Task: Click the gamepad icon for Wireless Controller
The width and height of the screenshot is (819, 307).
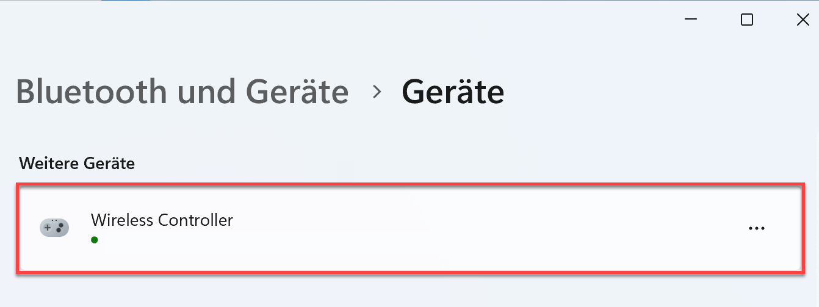Action: [54, 228]
